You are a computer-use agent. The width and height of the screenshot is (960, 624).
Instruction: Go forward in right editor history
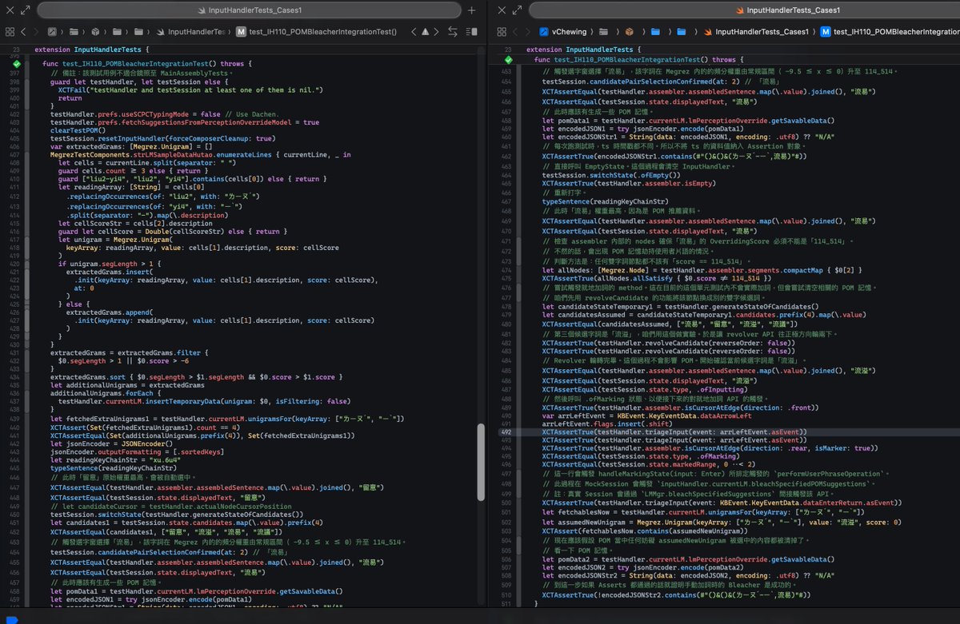pyautogui.click(x=528, y=32)
